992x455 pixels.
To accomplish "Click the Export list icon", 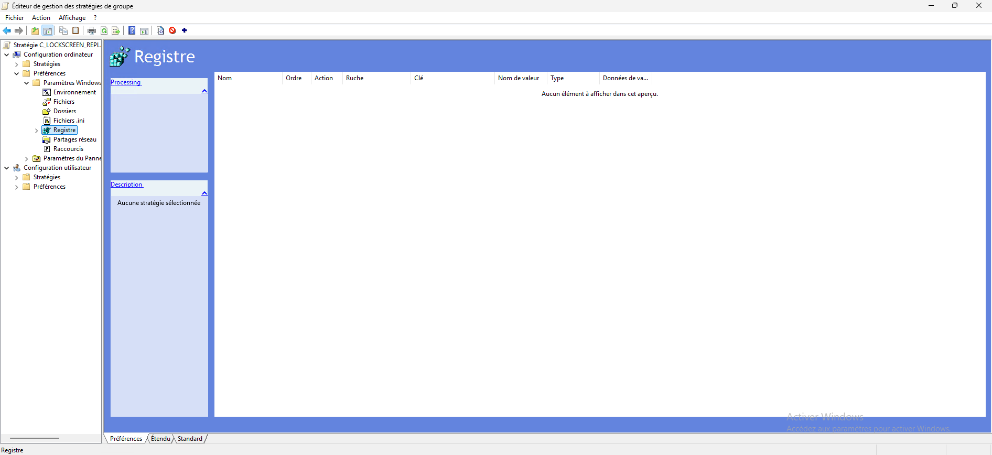I will click(x=116, y=30).
